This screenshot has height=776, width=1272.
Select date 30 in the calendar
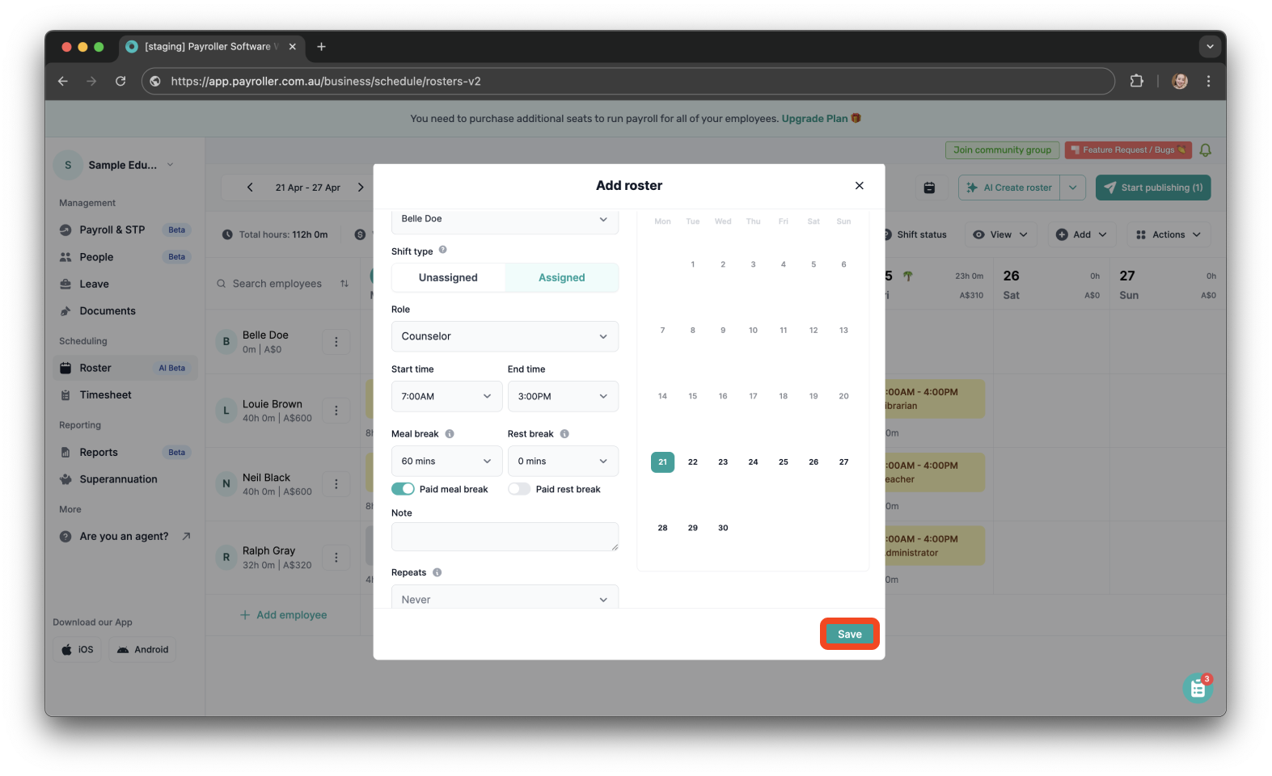pos(723,528)
